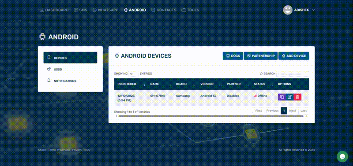Viewport: 353px width, 166px height.
Task: Open the About footer link
Action: tap(41, 150)
